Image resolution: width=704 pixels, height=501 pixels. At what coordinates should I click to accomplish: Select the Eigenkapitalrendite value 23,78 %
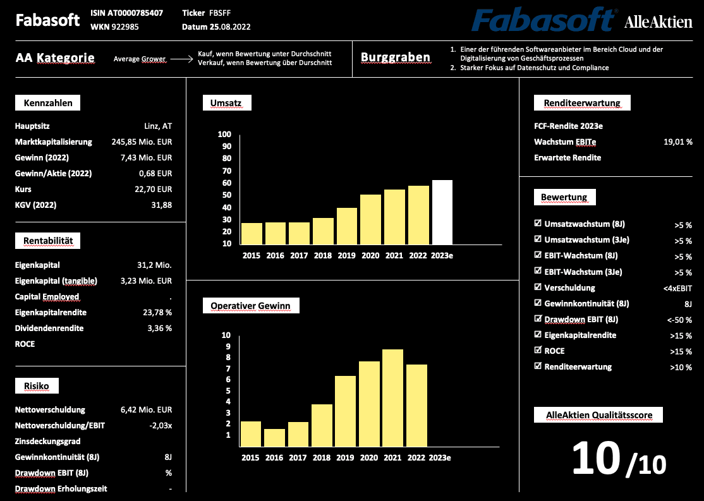click(x=157, y=313)
